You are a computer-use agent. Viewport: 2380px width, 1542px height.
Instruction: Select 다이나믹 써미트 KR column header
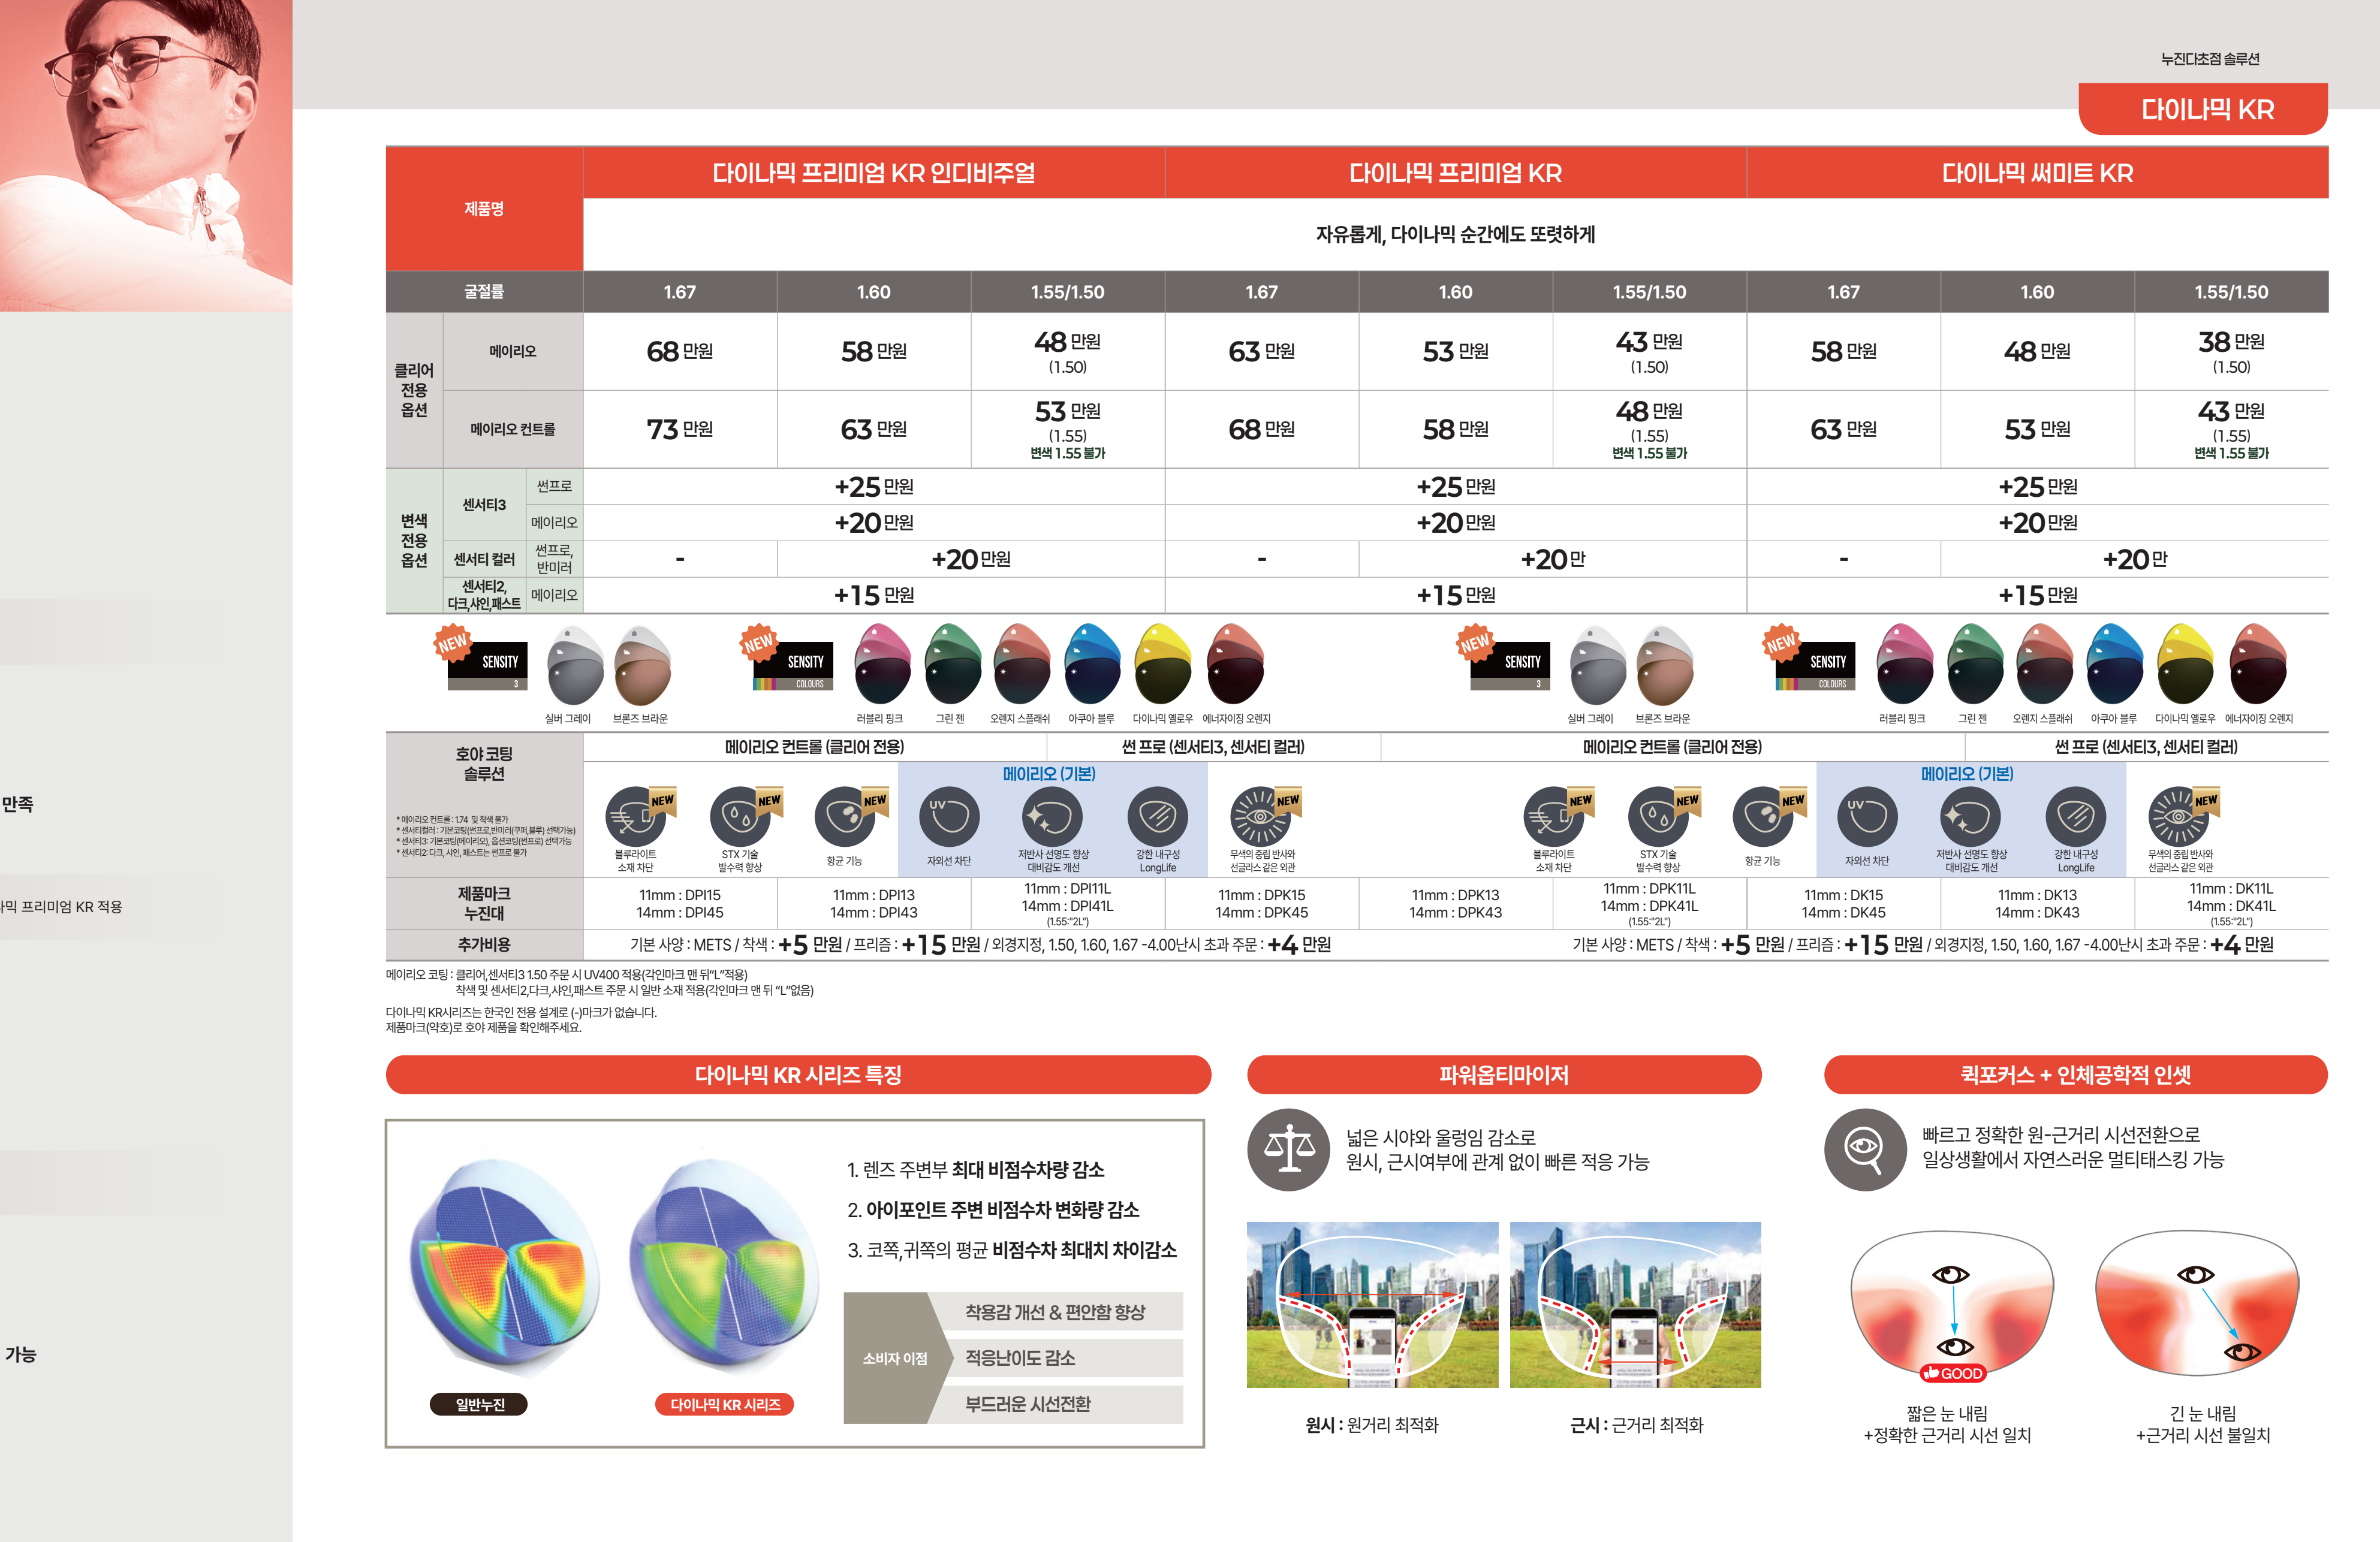point(2037,173)
